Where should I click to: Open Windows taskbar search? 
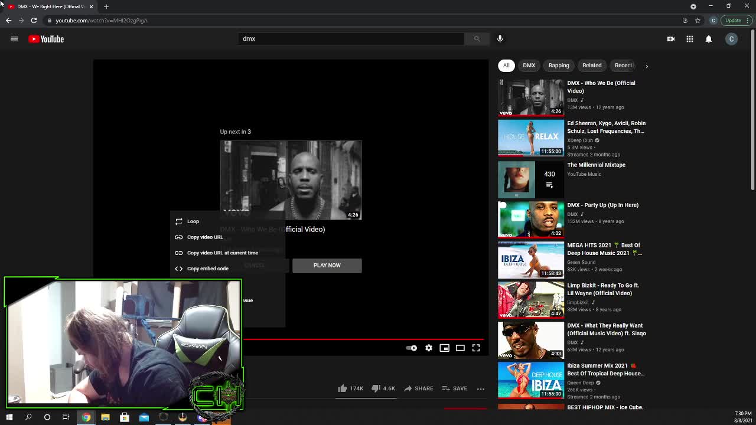point(28,417)
